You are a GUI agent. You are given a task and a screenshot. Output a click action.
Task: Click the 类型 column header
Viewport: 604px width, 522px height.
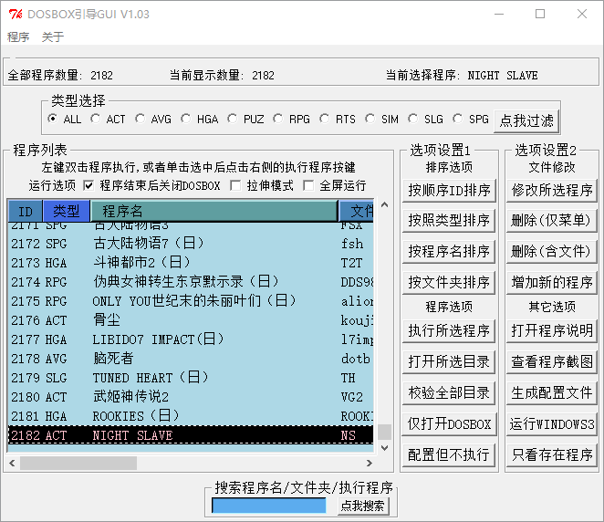pos(67,211)
